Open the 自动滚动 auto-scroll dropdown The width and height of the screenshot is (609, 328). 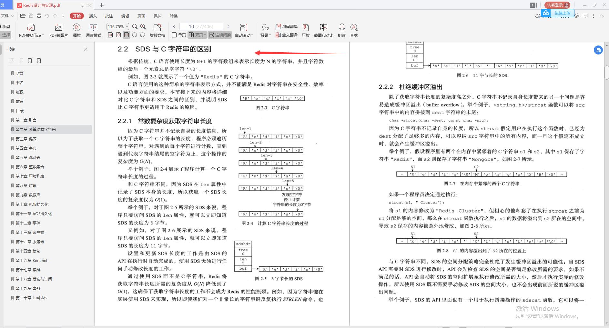coord(244,35)
